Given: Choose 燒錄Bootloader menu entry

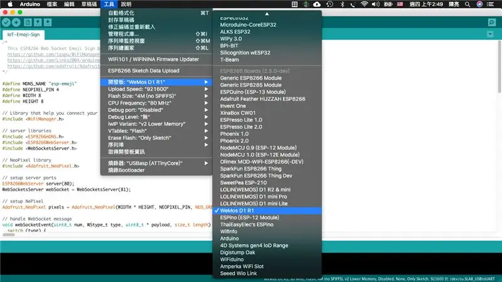Looking at the screenshot, I should (x=156, y=170).
